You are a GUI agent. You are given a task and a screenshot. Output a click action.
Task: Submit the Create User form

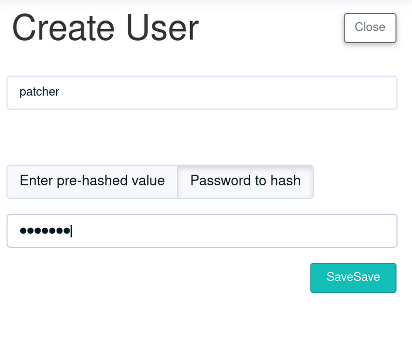click(353, 278)
